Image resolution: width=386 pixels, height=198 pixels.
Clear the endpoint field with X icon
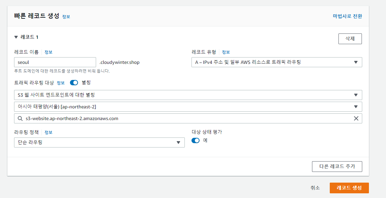(x=356, y=118)
